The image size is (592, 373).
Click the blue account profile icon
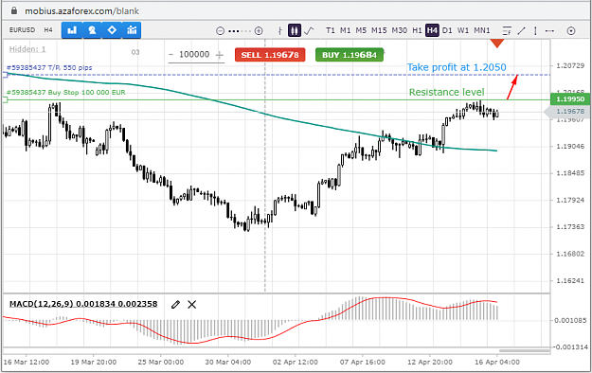click(x=92, y=30)
